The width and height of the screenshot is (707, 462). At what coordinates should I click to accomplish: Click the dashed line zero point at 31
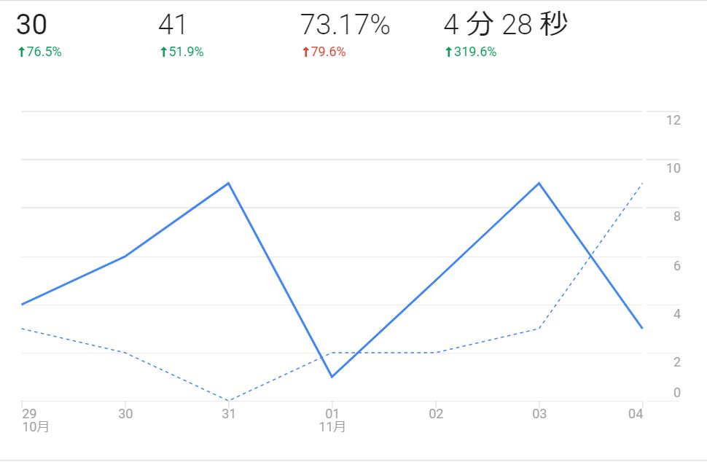[229, 401]
